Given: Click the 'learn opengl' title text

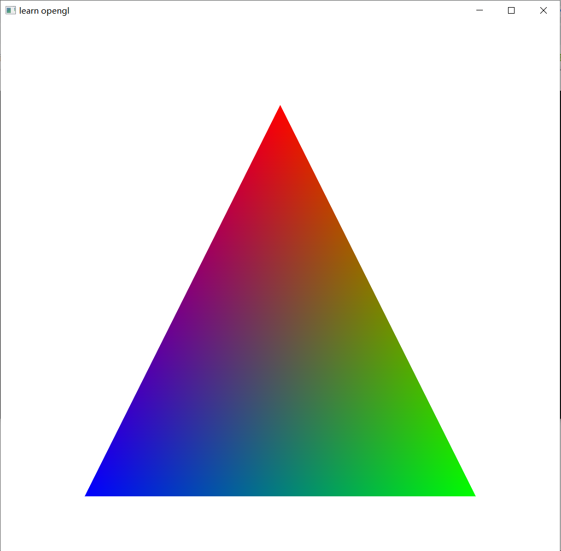Looking at the screenshot, I should (44, 11).
